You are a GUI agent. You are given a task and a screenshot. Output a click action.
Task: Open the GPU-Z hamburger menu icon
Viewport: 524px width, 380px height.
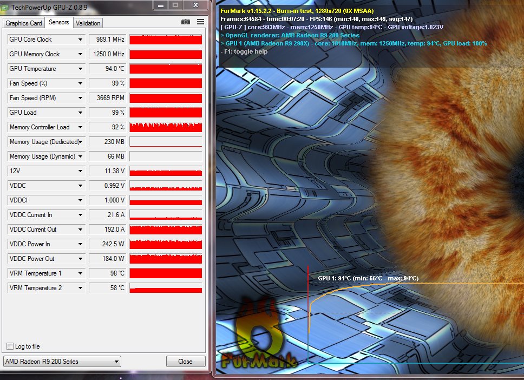[200, 22]
